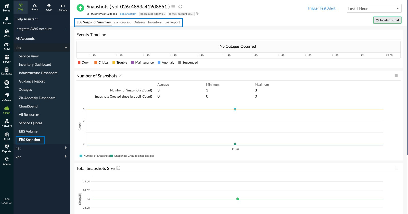Open the APM monitoring icon
Screen dimensions: 408x214
7,46
